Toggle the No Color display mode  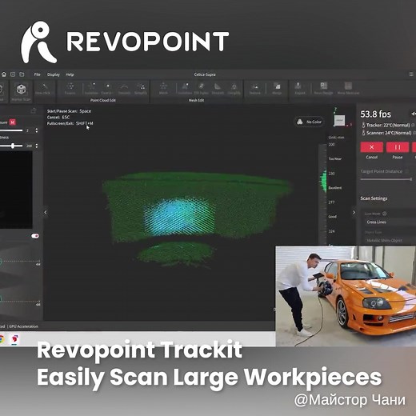(x=310, y=122)
